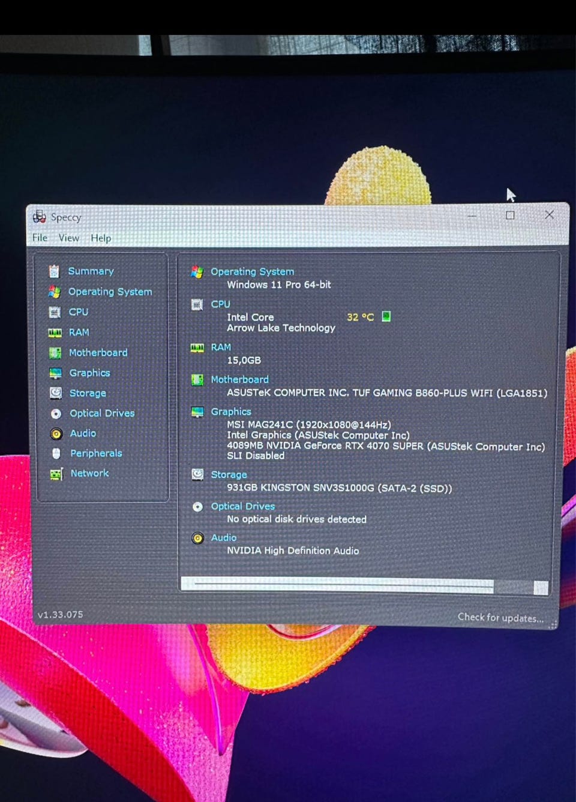The height and width of the screenshot is (802, 576).
Task: Click the v1.33.075 version label
Action: click(61, 615)
